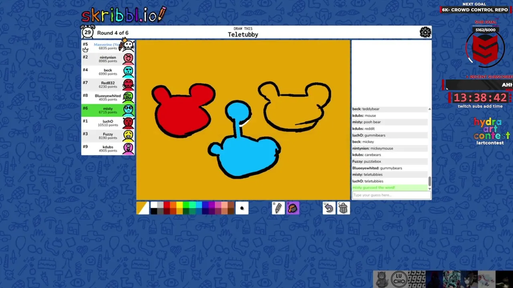
Task: Click the red sub goal logo overlay
Action: [x=485, y=48]
